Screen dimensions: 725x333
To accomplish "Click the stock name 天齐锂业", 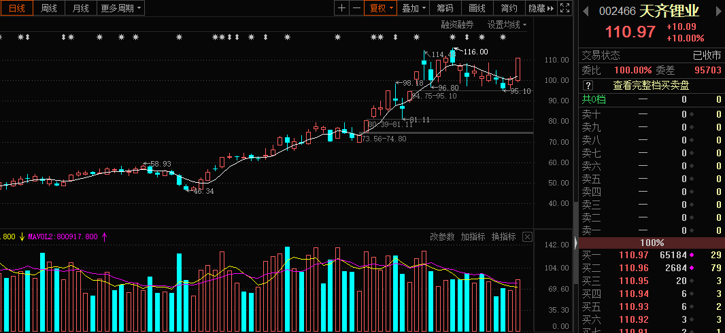I will pyautogui.click(x=669, y=11).
